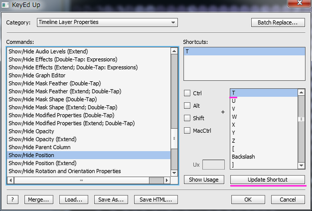This screenshot has width=312, height=211.
Task: Select Show/Hide Graph Editor command
Action: (89, 76)
